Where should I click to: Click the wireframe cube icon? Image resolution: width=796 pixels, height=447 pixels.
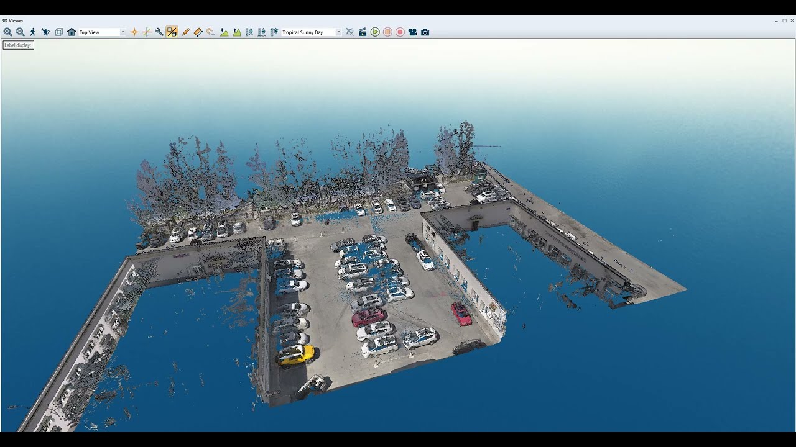click(x=59, y=32)
